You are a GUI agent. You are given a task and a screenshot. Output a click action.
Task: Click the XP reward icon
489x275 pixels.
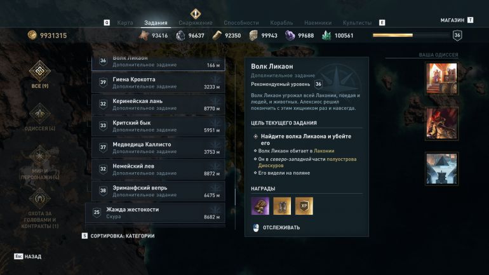(304, 206)
